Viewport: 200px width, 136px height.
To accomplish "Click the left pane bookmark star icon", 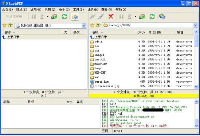I will [4, 25].
